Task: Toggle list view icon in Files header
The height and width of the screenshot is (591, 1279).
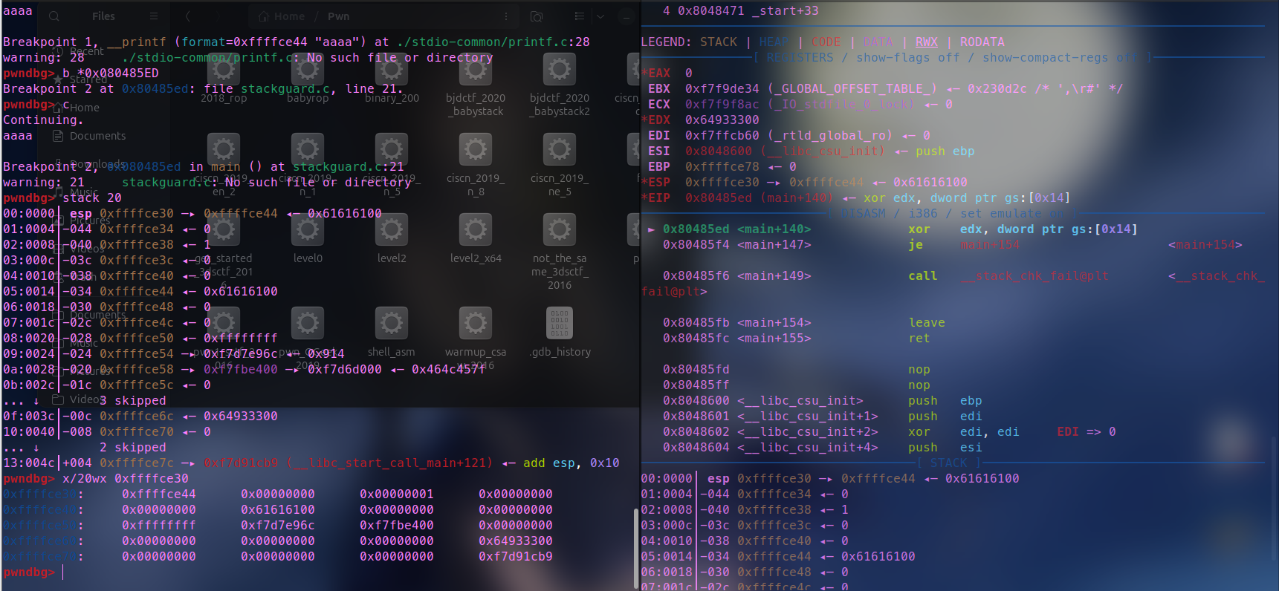Action: click(580, 16)
